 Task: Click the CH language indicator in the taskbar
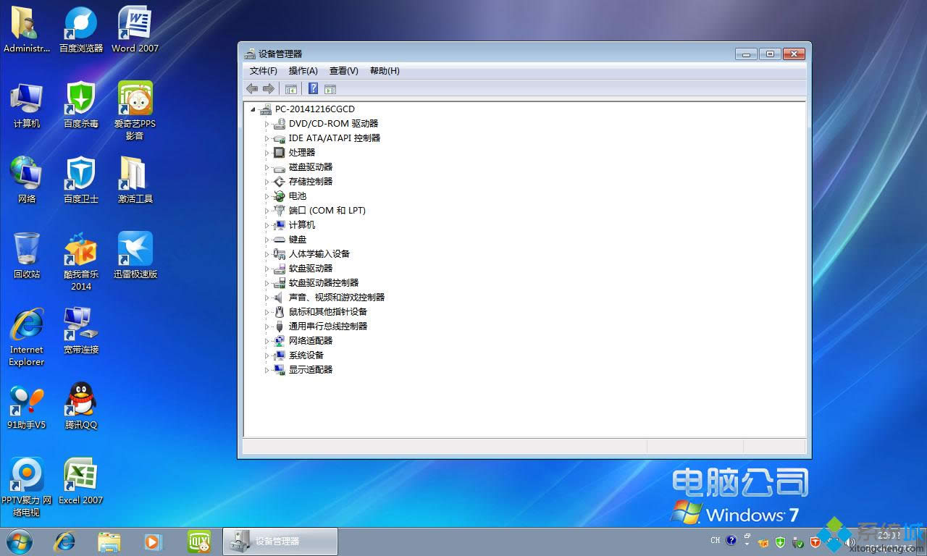715,541
